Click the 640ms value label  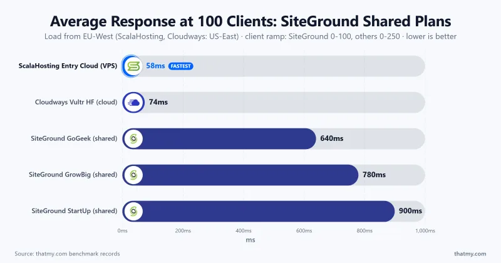tap(332, 138)
